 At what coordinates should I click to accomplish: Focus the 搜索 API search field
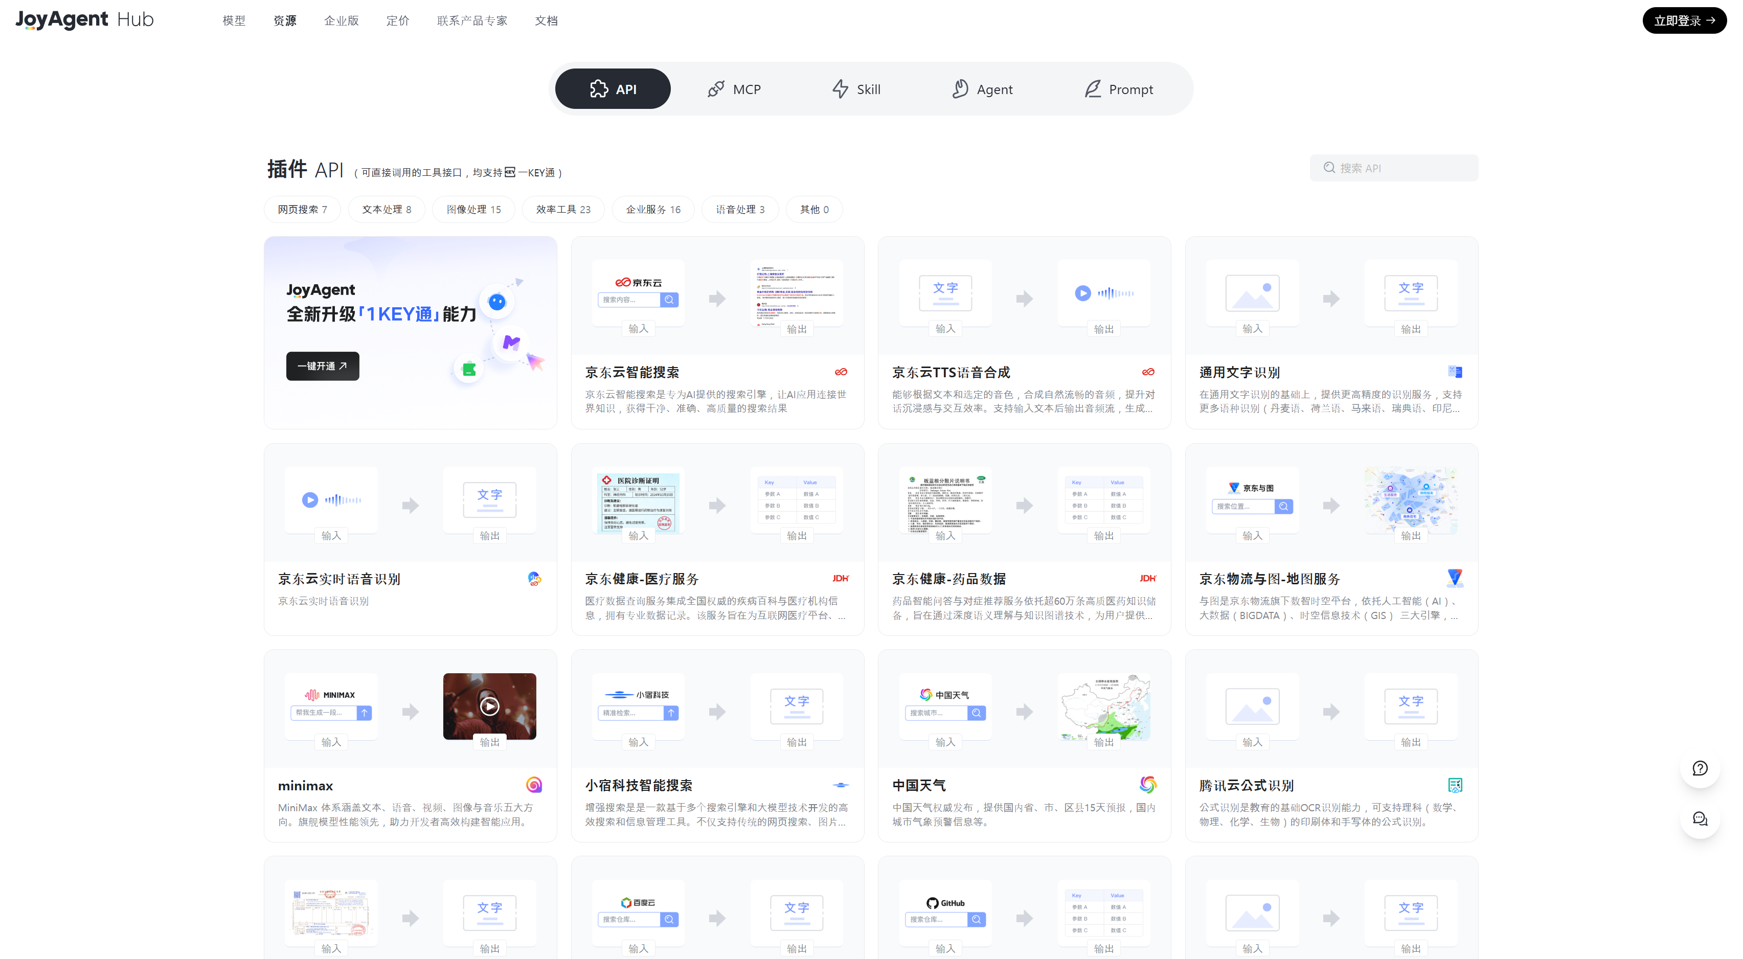1394,168
